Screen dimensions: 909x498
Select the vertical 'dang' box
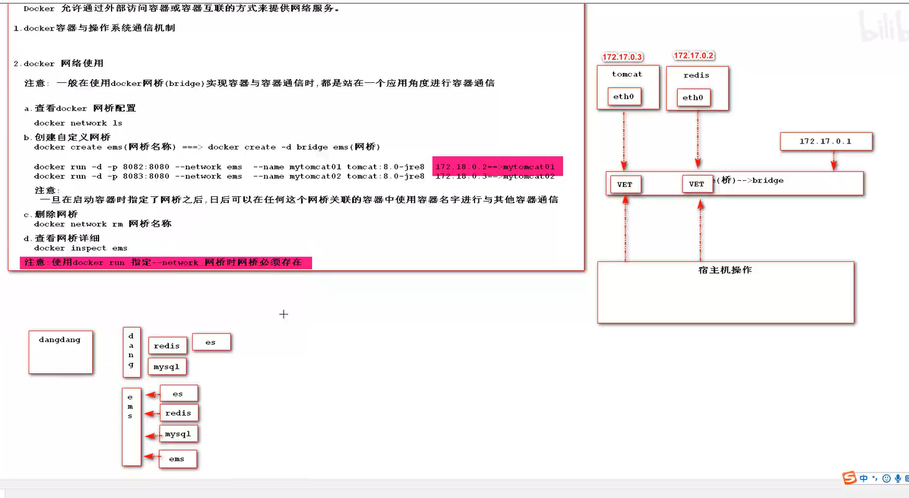[132, 352]
